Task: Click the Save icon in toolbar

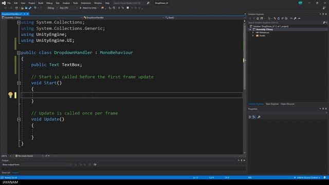Action: click(x=26, y=8)
